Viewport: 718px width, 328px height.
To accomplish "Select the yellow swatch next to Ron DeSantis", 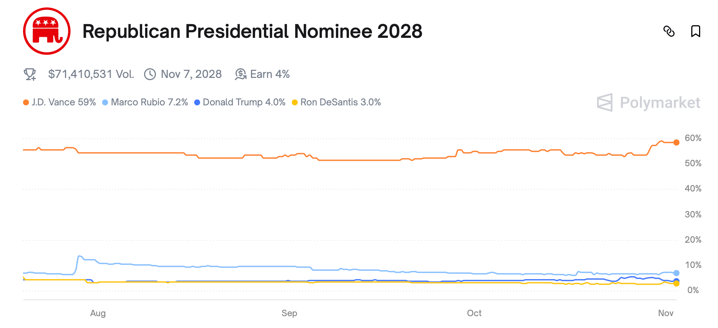I will [x=294, y=102].
